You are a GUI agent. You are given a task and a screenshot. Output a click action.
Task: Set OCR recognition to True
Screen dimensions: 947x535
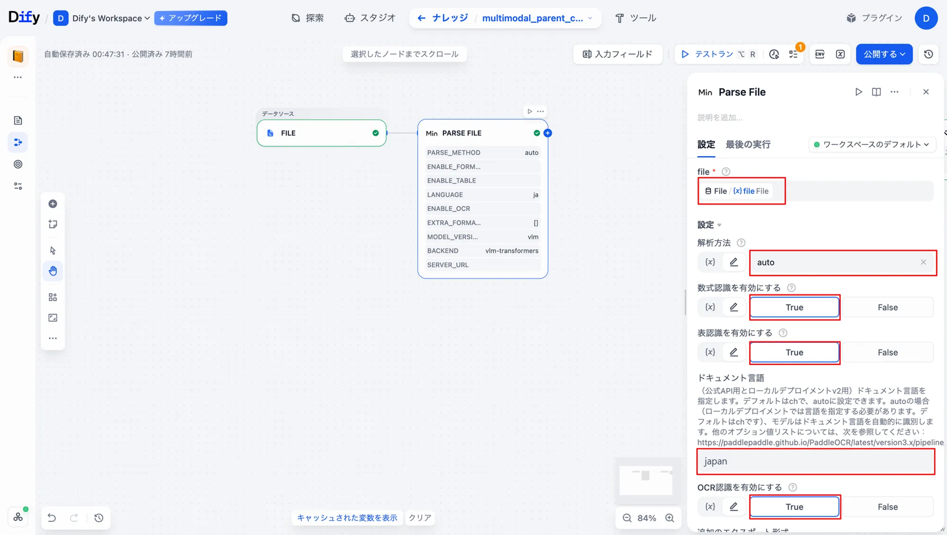(794, 507)
